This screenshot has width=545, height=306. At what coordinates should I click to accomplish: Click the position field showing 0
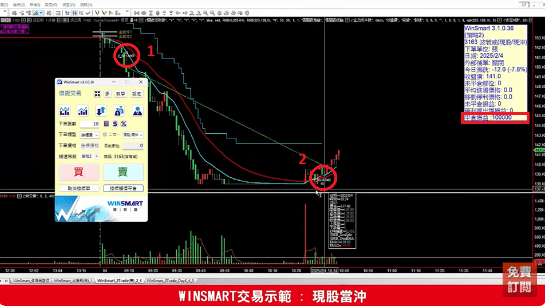133,145
